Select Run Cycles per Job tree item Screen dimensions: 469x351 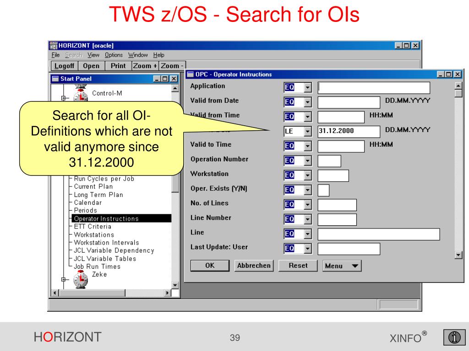[x=104, y=179]
